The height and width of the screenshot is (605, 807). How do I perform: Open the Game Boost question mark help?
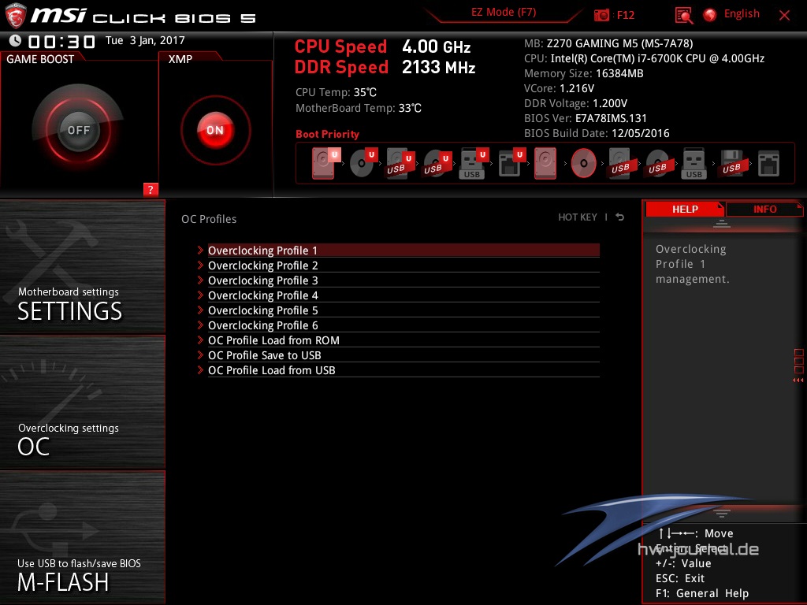(x=151, y=189)
